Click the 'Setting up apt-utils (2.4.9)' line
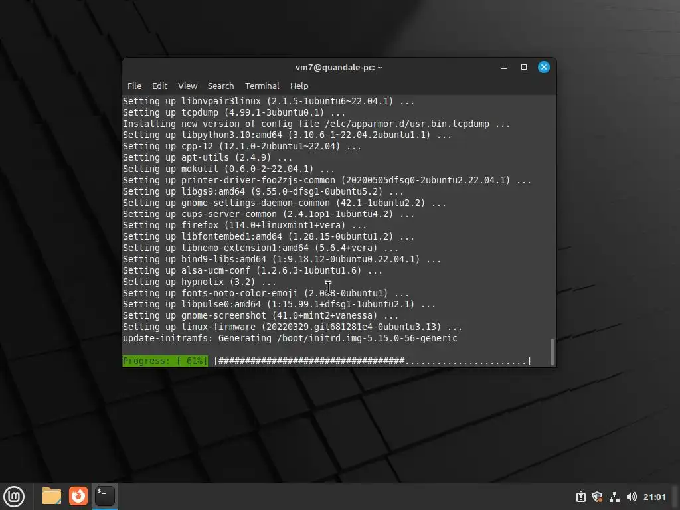The image size is (680, 510). coord(207,157)
